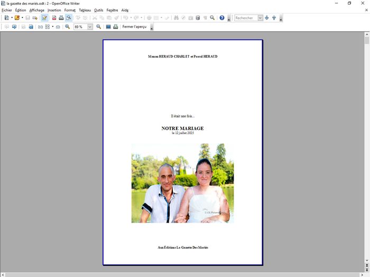Click the Open file folder icon
Image resolution: width=370 pixels, height=277 pixels.
tap(17, 17)
